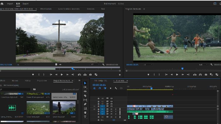Add marker in the Source monitor
Screen dimensions: 221x124
(x=33, y=74)
